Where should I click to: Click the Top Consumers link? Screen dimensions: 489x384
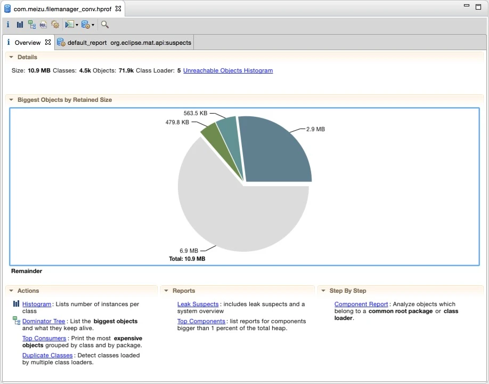tap(44, 338)
